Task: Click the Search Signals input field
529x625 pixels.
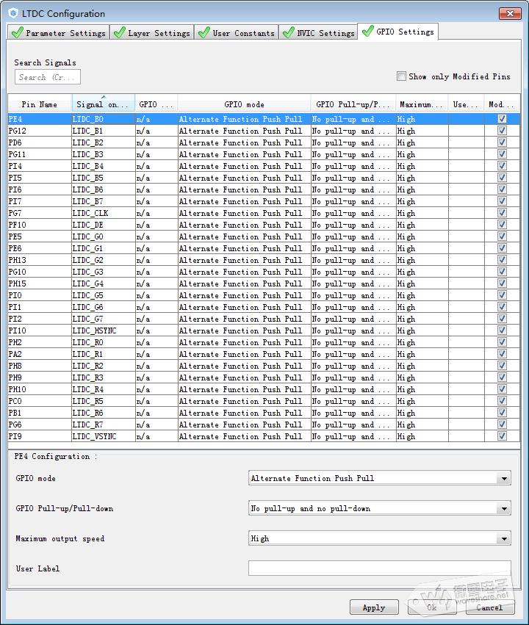Action: (x=47, y=77)
